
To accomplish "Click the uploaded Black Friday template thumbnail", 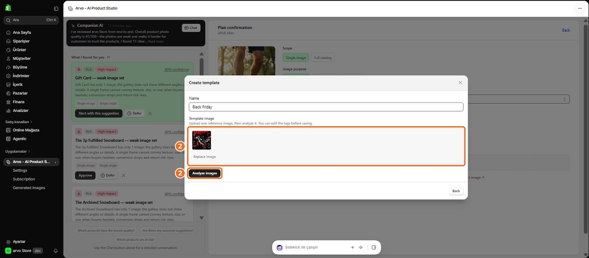I will (202, 140).
